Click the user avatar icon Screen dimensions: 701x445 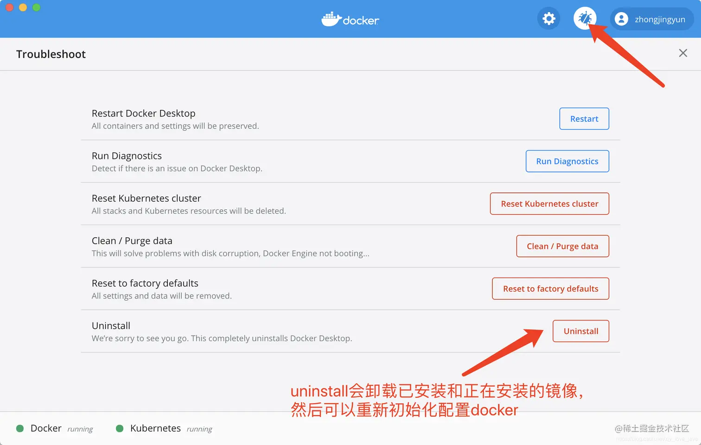click(621, 19)
